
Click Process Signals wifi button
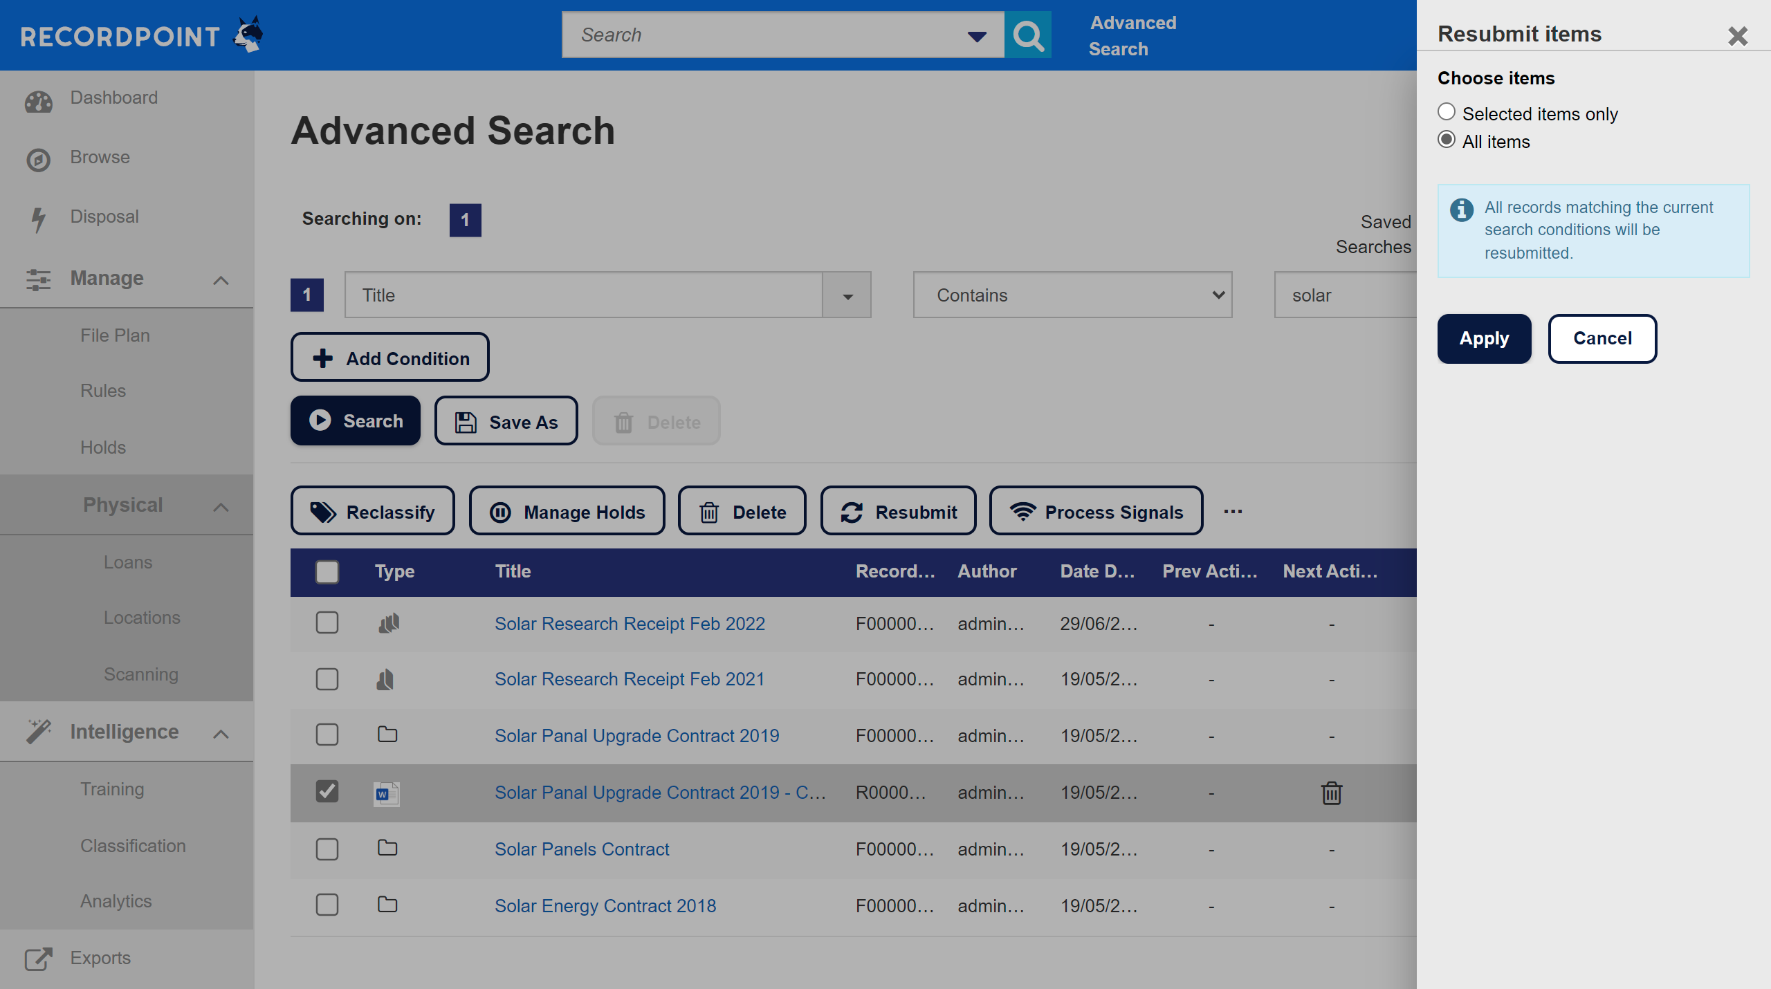click(x=1096, y=511)
